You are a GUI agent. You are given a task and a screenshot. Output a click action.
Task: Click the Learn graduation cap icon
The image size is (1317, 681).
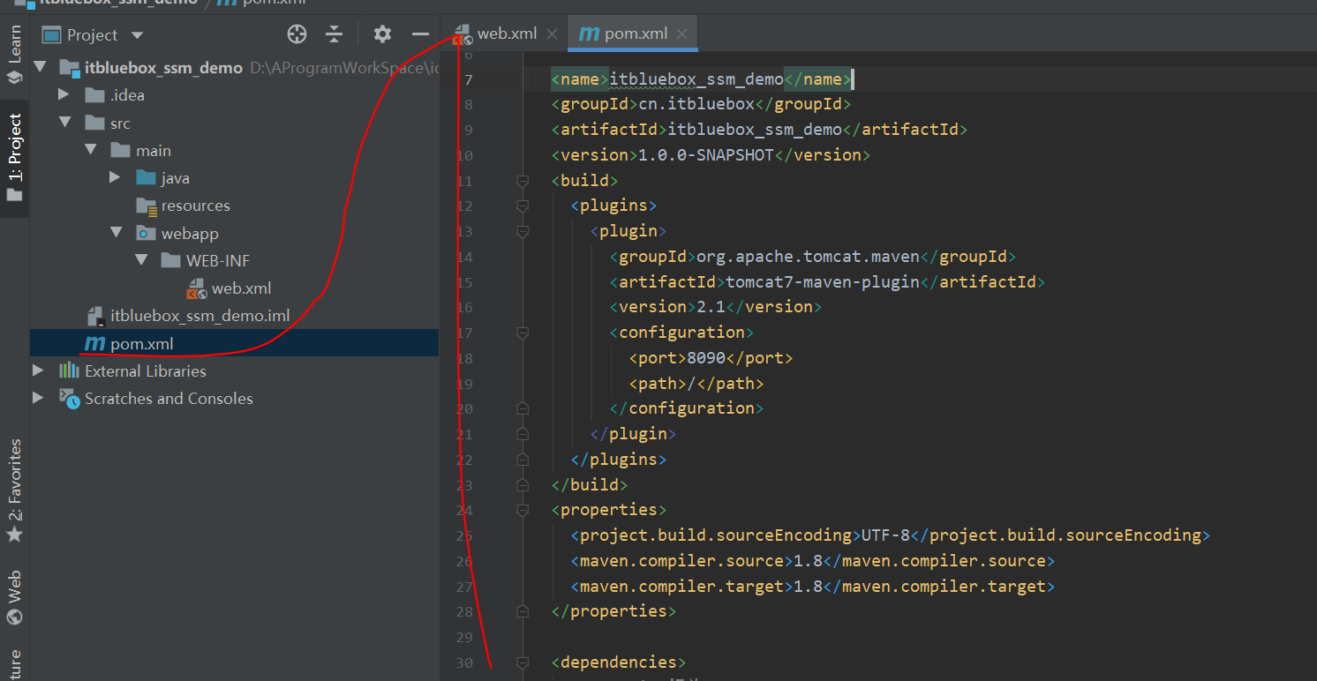14,77
